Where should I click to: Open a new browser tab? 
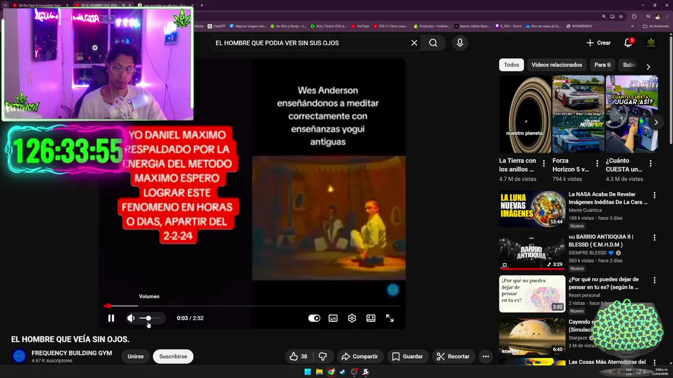[x=202, y=5]
